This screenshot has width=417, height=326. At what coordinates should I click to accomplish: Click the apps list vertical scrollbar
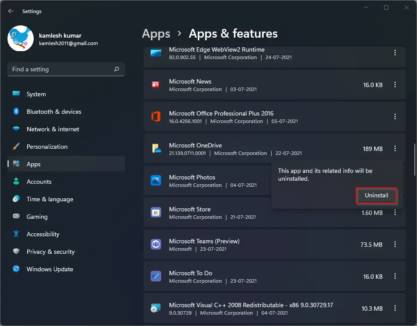tap(414, 159)
